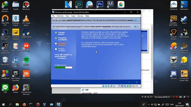
Task: Pause the Bandicam recording
Action: (174, 97)
